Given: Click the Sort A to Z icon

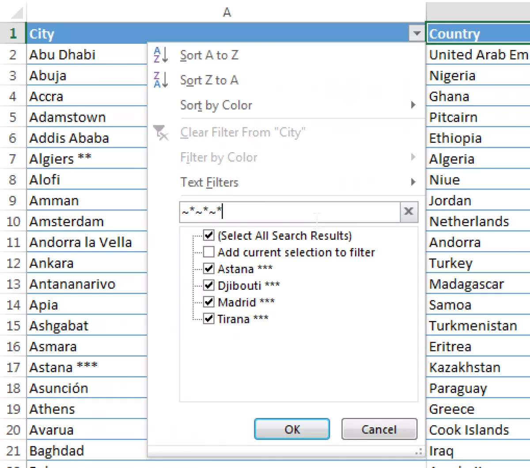Looking at the screenshot, I should click(x=160, y=55).
